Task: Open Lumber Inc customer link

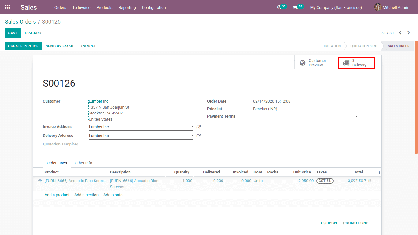Action: 99,101
